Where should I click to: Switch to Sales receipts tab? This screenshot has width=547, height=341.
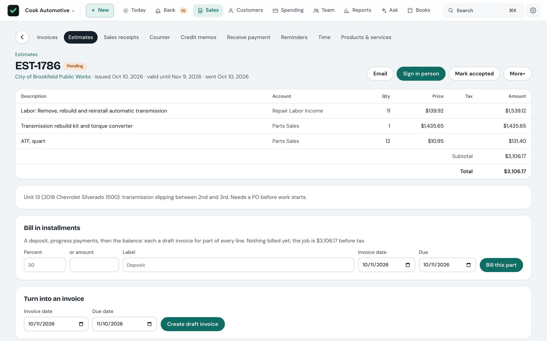[121, 37]
